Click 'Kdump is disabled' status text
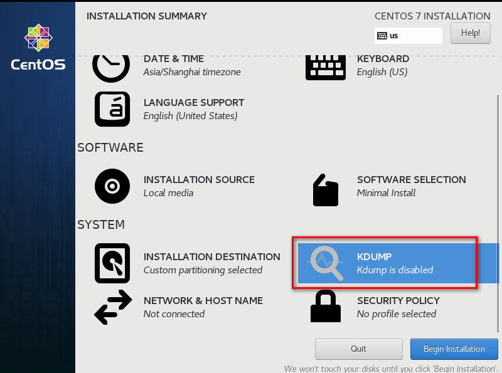Viewport: 502px width, 373px height. (x=395, y=270)
